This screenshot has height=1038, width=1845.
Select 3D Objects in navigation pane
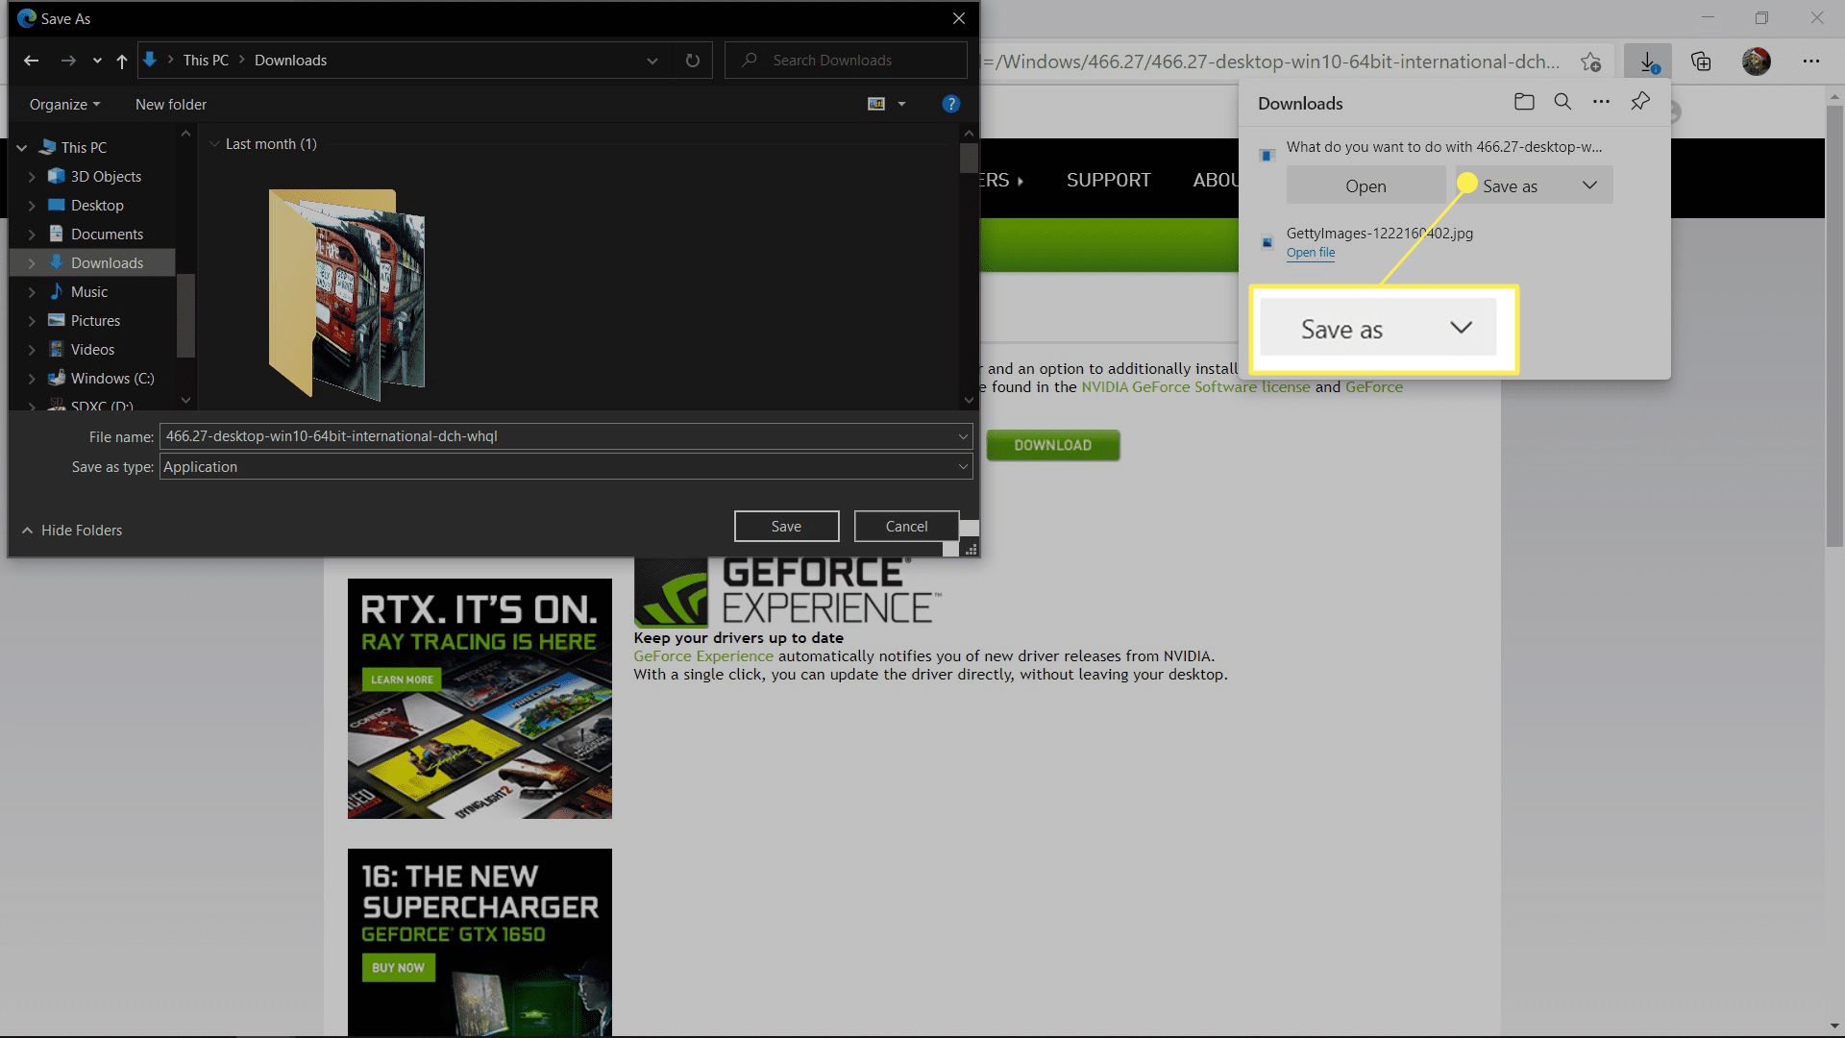106,177
